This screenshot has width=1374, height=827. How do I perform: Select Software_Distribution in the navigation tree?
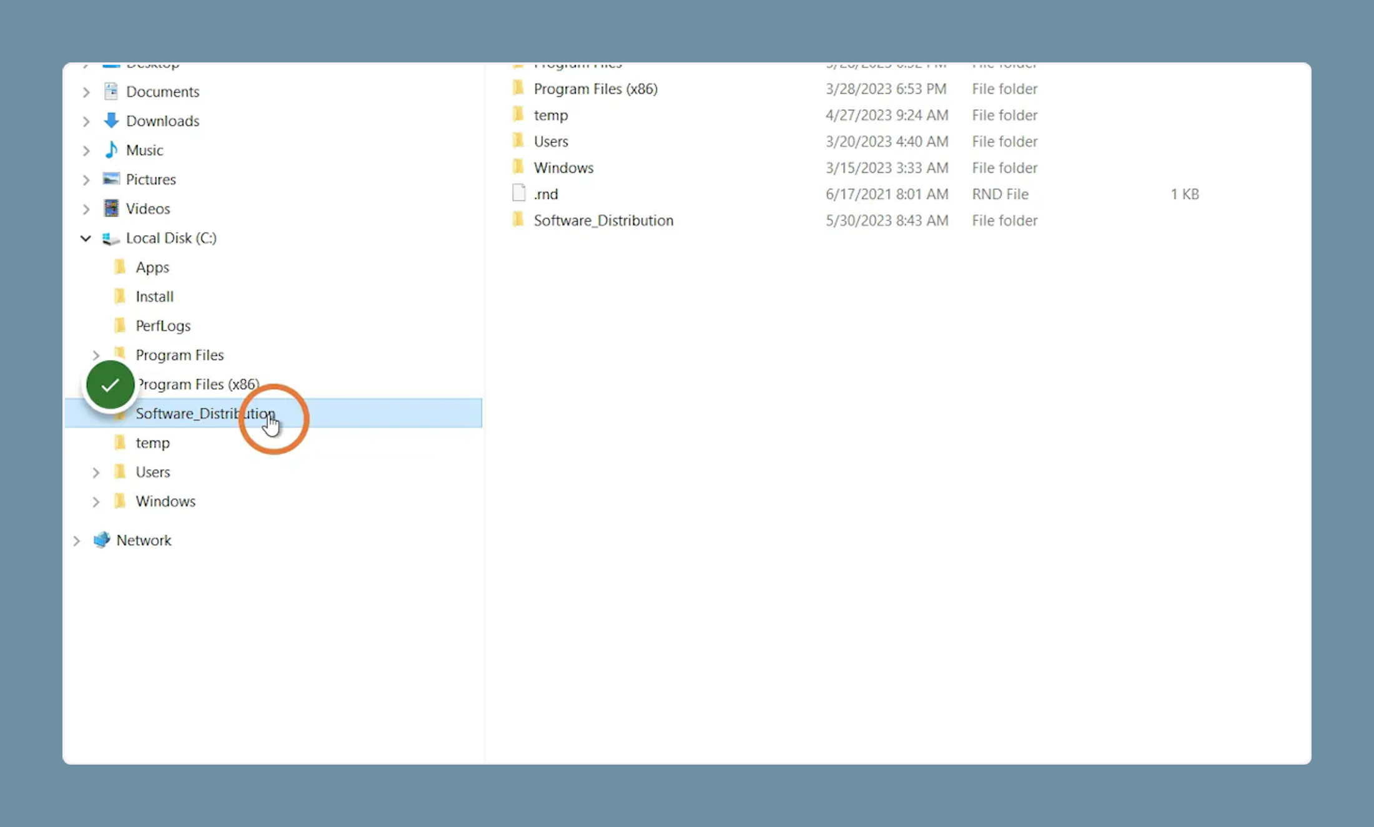point(274,413)
